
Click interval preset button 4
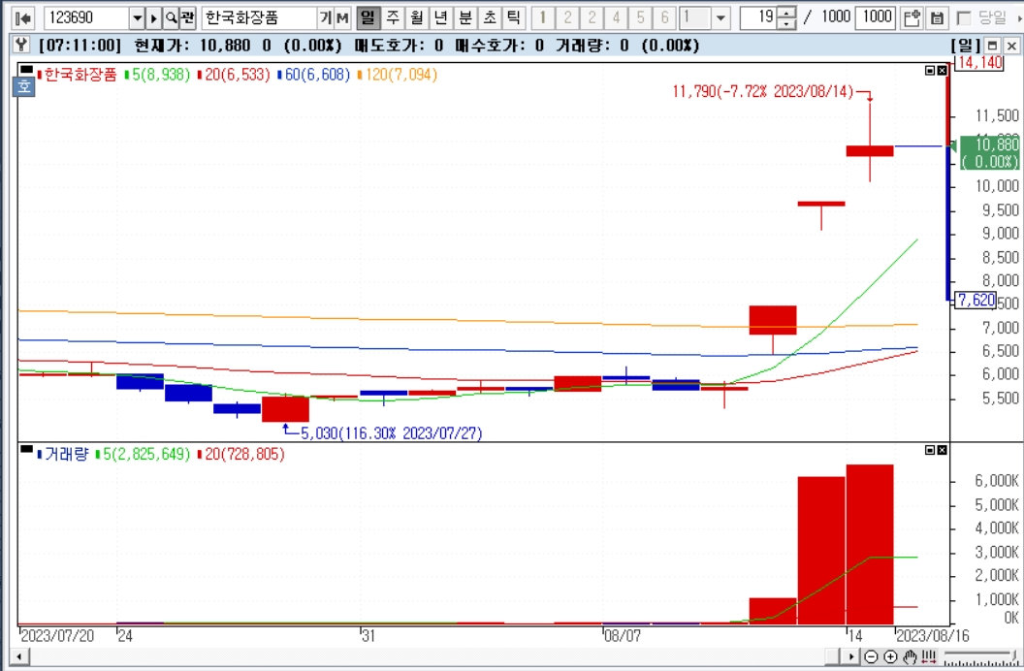616,18
